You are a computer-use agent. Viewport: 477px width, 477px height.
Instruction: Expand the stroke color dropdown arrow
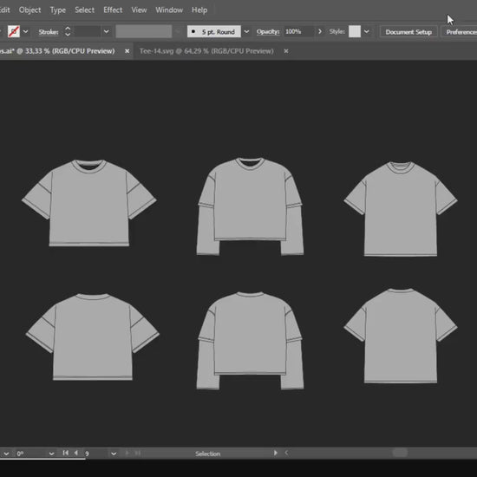click(x=25, y=31)
